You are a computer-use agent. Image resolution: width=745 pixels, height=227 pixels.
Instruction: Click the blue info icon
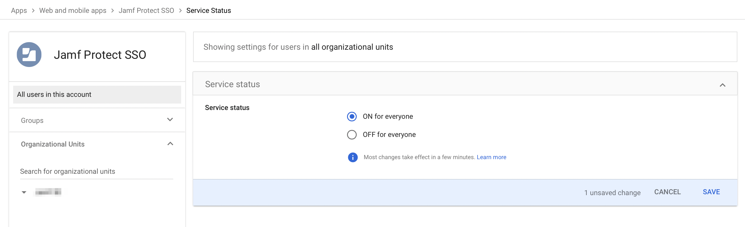[x=353, y=157]
